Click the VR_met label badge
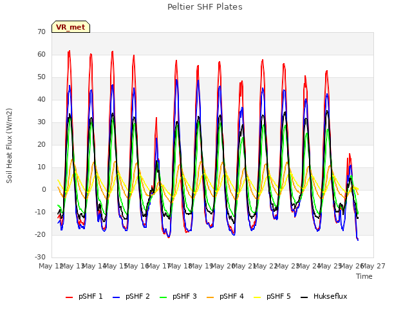Screen dimensions: 412x309 tap(71, 27)
